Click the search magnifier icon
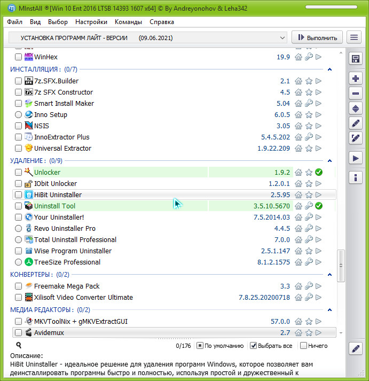Image resolution: width=369 pixels, height=381 pixels. pyautogui.click(x=19, y=346)
